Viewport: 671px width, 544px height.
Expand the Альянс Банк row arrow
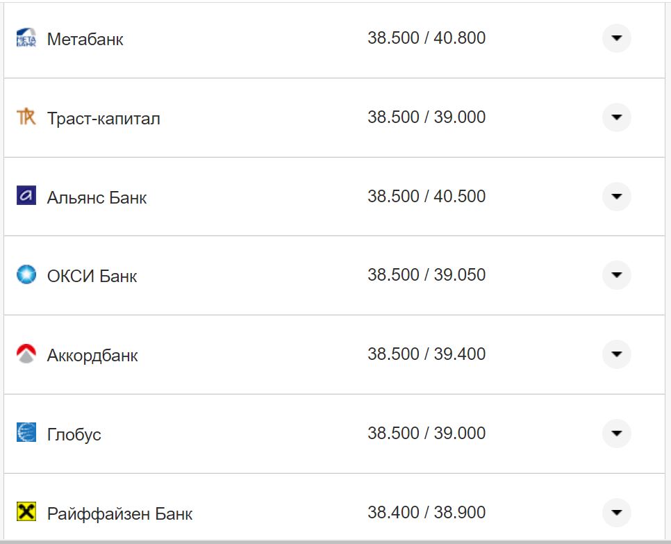[616, 197]
